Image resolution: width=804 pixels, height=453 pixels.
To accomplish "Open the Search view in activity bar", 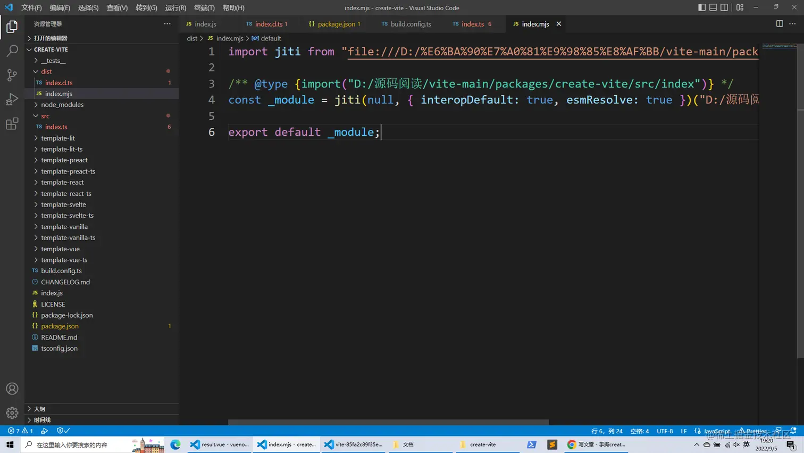I will 12,51.
